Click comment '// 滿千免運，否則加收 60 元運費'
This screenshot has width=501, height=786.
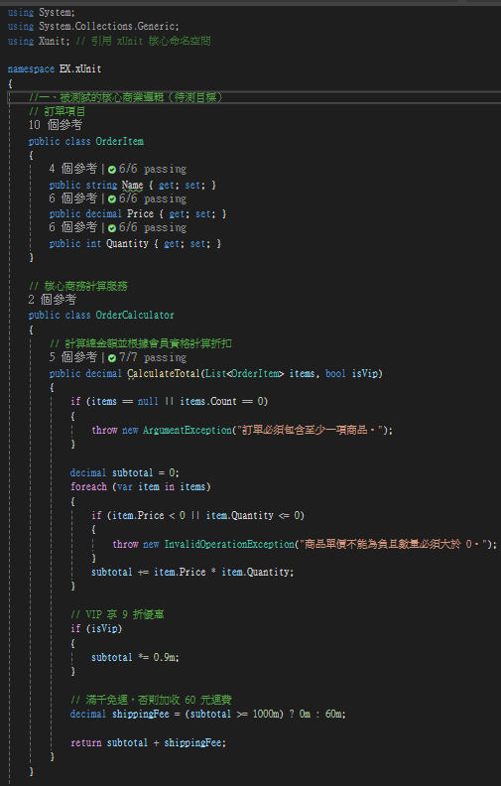pyautogui.click(x=151, y=701)
